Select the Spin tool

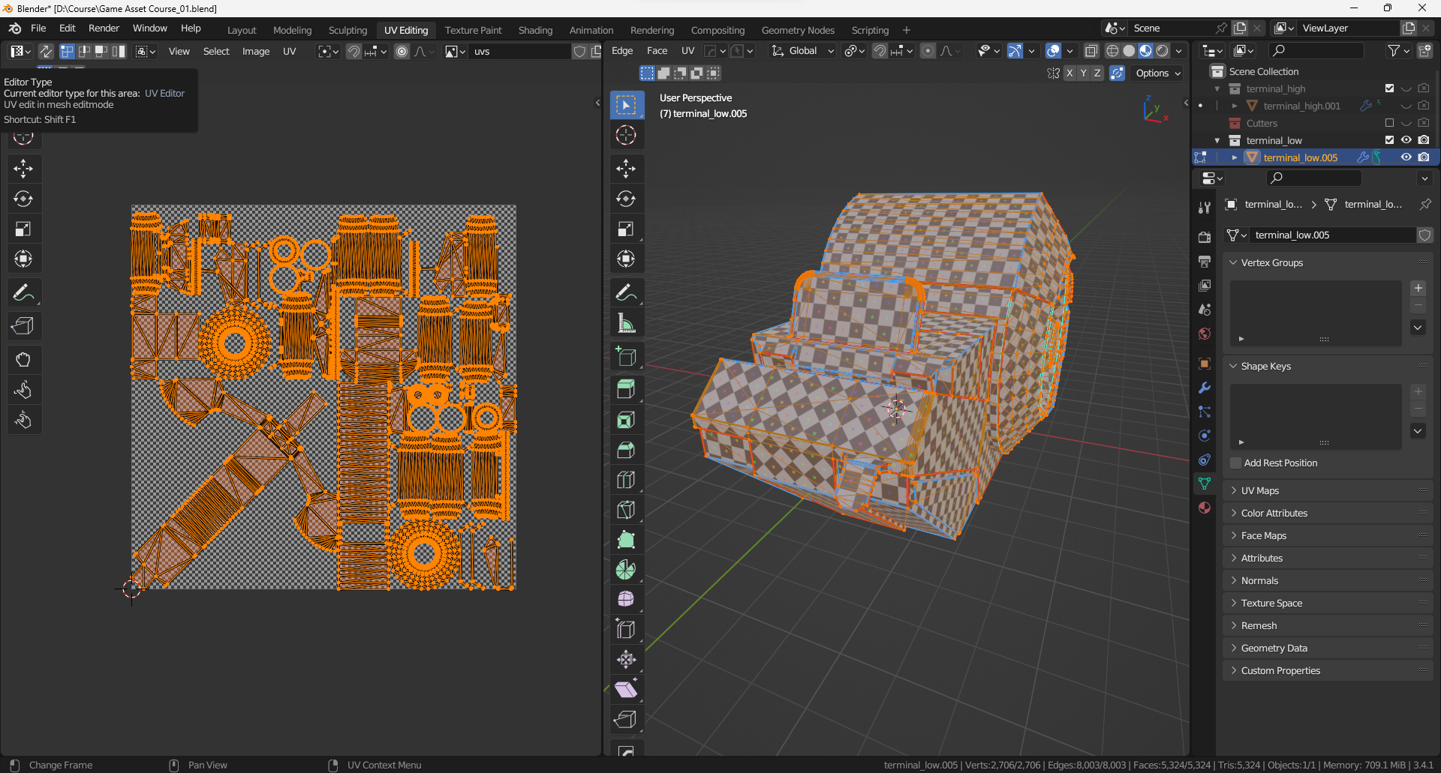click(626, 570)
